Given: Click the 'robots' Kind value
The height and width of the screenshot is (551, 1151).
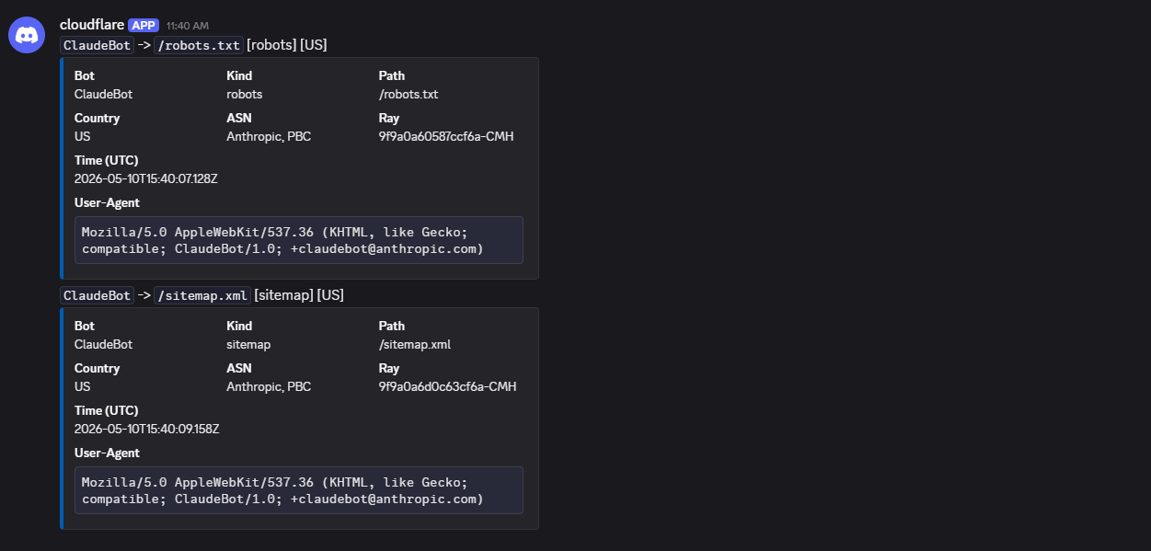Looking at the screenshot, I should tap(245, 94).
